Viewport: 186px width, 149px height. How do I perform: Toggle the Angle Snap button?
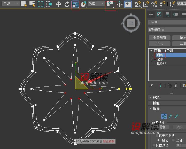(x=146, y=4)
